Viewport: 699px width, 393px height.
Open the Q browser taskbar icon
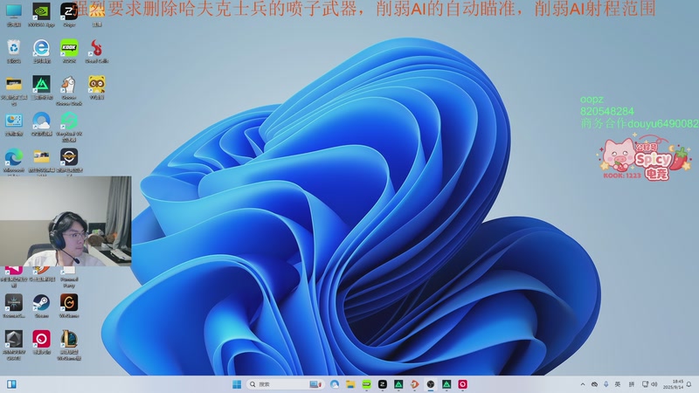(x=335, y=384)
